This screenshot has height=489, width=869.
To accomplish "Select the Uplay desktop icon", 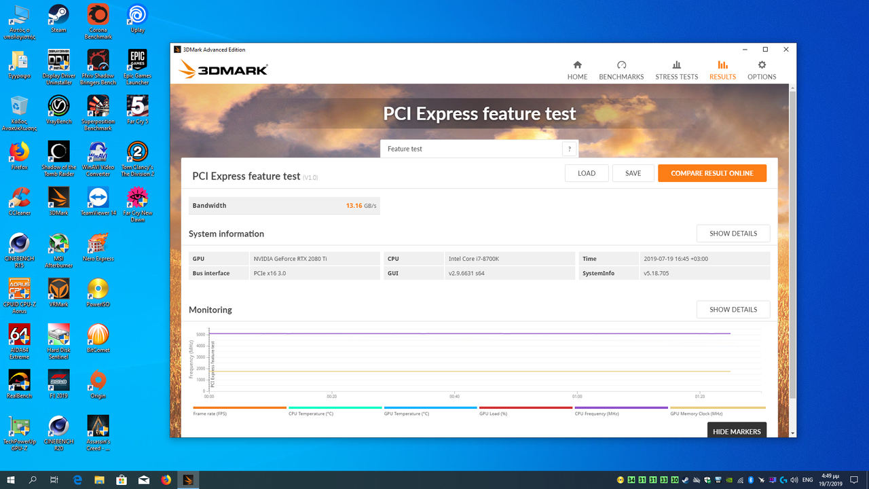I will (x=137, y=19).
